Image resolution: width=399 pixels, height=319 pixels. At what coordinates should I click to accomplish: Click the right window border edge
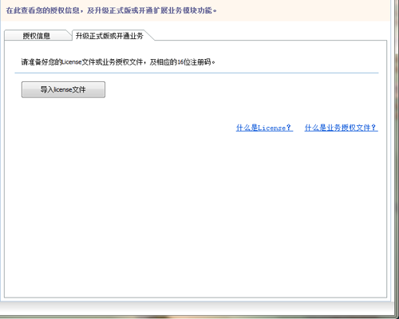pyautogui.click(x=392, y=159)
